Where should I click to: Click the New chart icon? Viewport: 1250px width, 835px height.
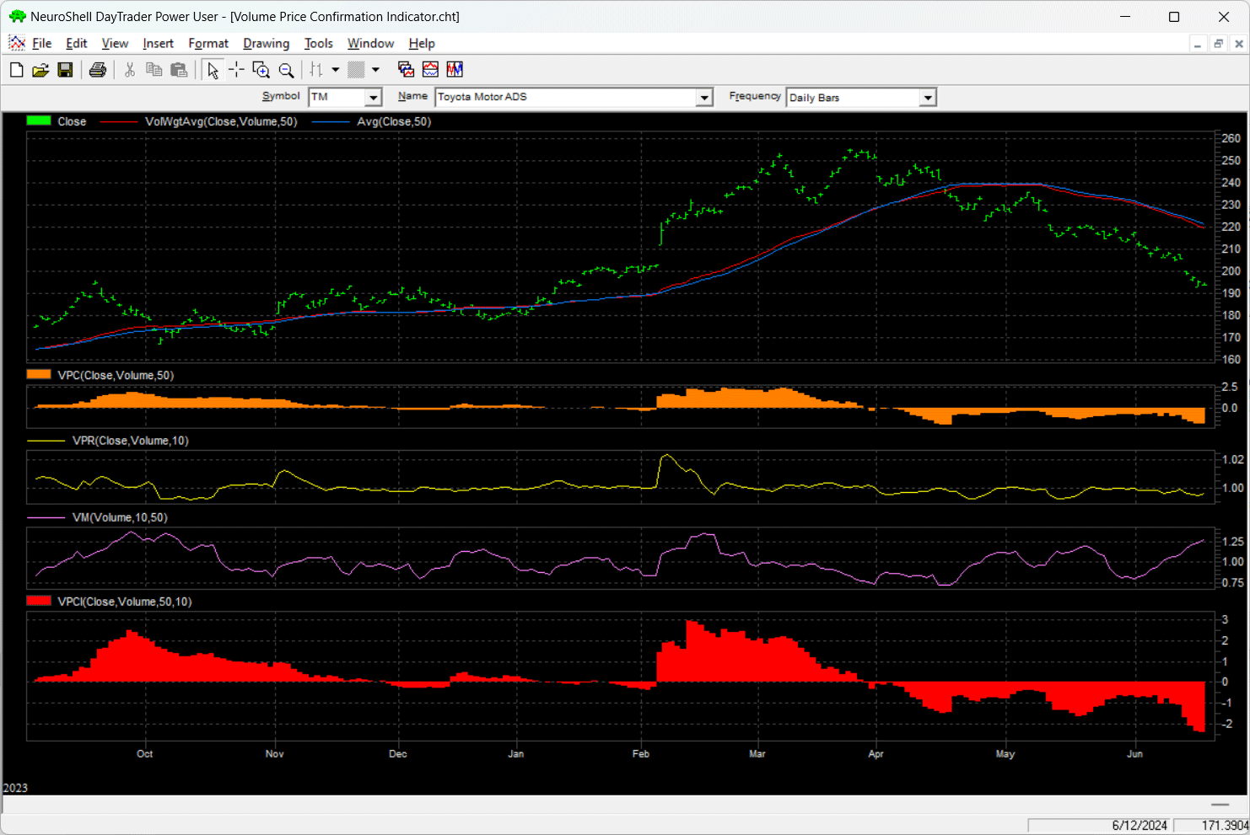16,70
